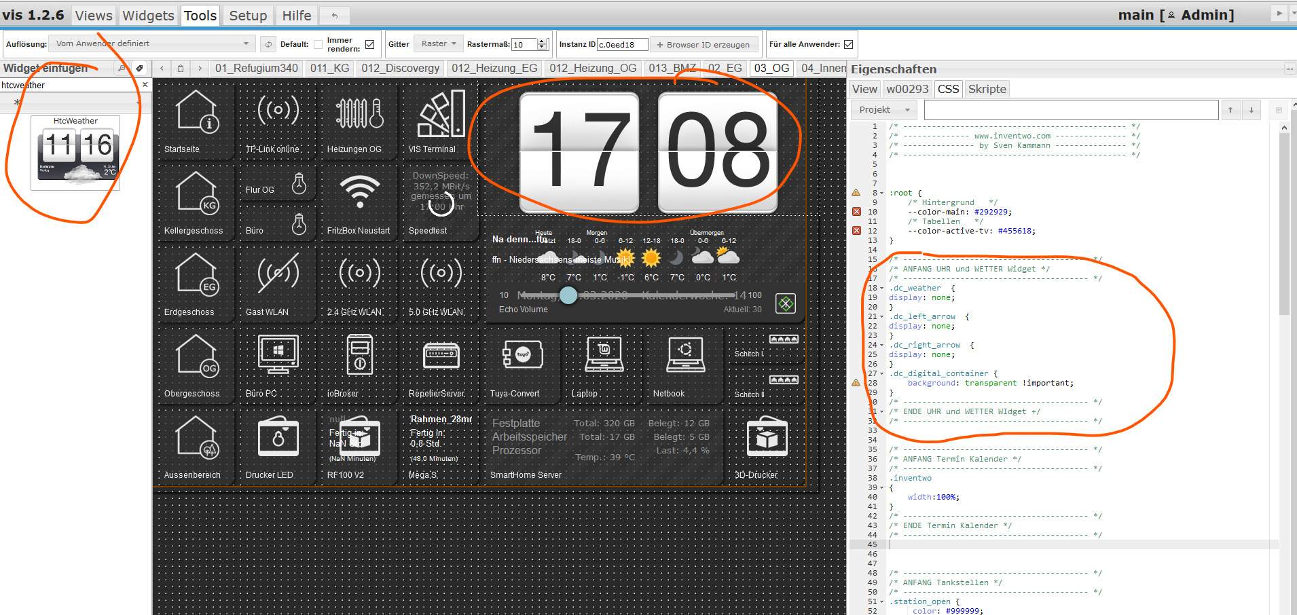Click the save icon in CSS editor
The width and height of the screenshot is (1297, 615).
1279,109
